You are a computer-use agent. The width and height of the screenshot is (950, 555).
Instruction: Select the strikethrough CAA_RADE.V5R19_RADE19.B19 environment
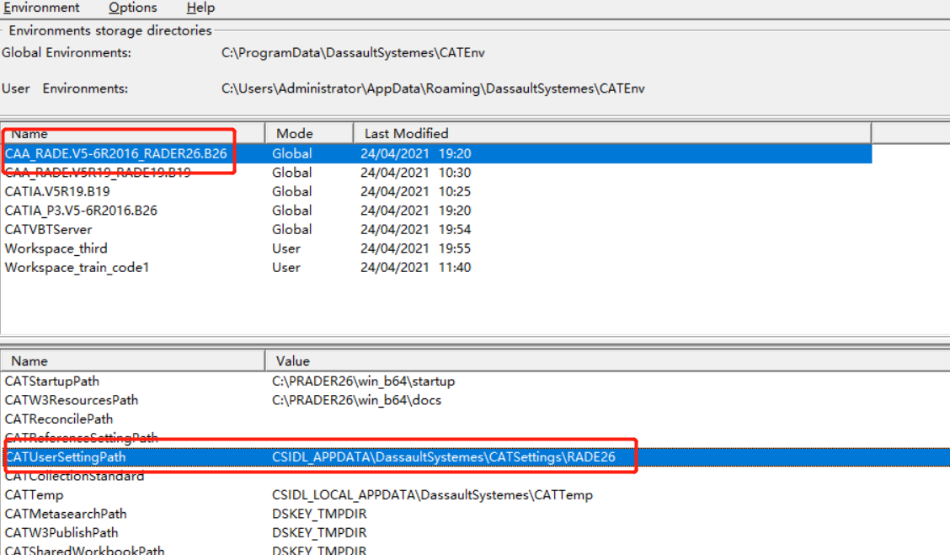pyautogui.click(x=109, y=173)
